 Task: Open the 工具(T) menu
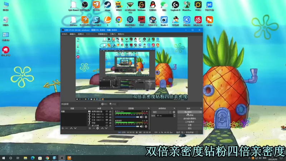(113, 34)
